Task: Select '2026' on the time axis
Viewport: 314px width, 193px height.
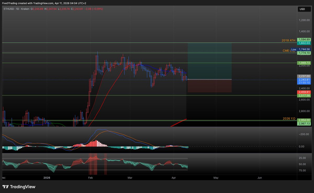Action: [47, 178]
